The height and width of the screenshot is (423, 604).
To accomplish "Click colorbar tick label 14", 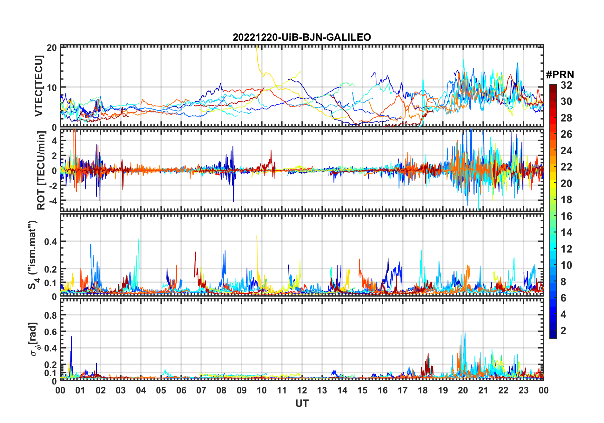I will point(566,232).
